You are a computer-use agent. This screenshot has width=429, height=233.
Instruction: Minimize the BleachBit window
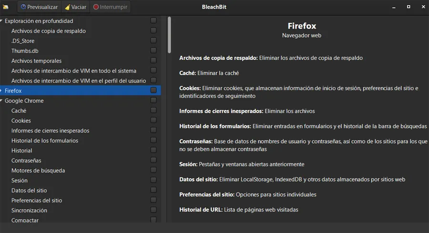click(x=394, y=7)
